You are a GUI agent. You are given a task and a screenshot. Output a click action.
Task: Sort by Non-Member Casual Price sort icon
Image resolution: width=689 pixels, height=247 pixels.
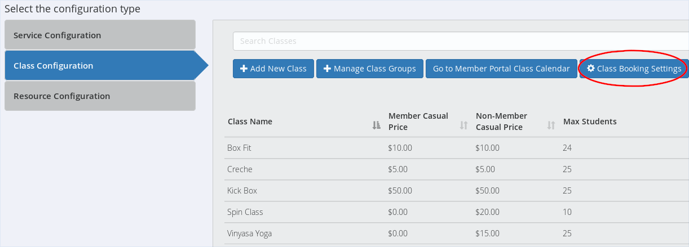[551, 125]
